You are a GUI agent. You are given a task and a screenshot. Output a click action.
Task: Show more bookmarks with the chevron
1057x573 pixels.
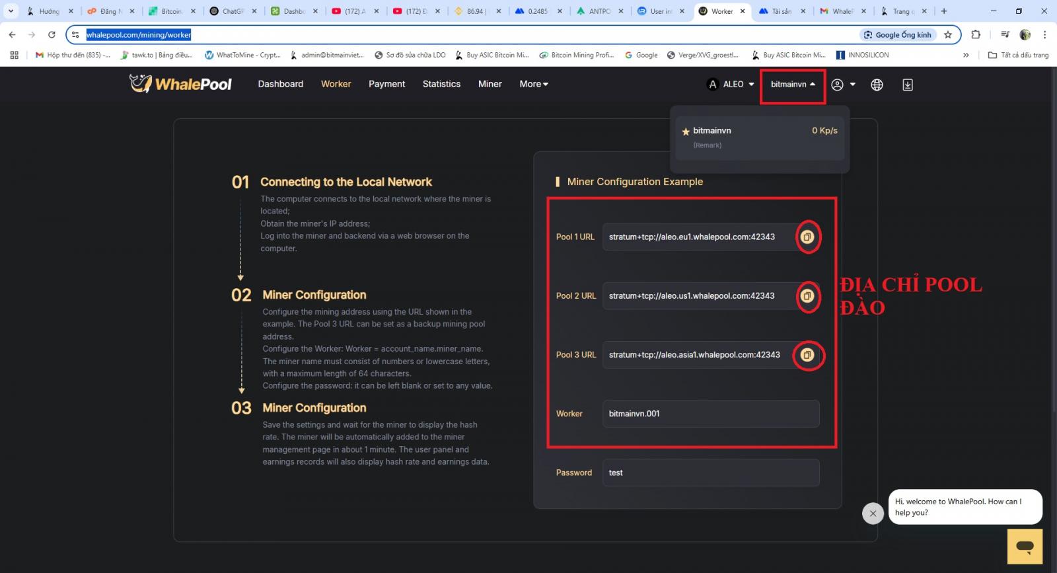966,55
